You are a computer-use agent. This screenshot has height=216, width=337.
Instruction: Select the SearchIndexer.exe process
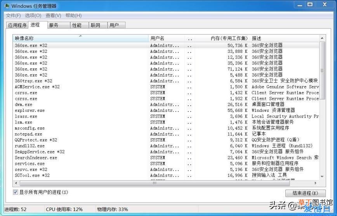(x=166, y=158)
